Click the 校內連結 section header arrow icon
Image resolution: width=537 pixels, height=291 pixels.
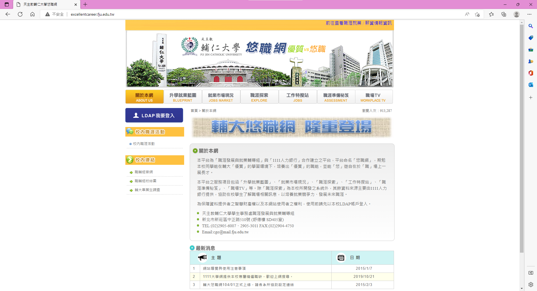(130, 160)
